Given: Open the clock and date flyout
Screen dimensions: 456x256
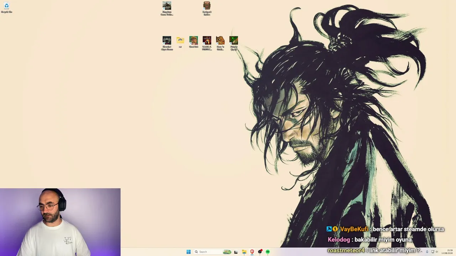Looking at the screenshot, I should (447, 252).
